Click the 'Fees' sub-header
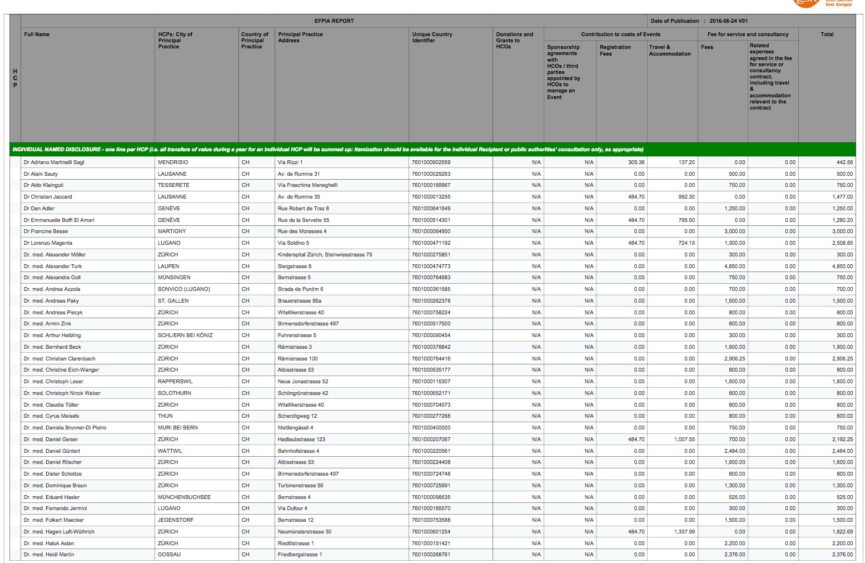This screenshot has height=563, width=865. pyautogui.click(x=707, y=47)
